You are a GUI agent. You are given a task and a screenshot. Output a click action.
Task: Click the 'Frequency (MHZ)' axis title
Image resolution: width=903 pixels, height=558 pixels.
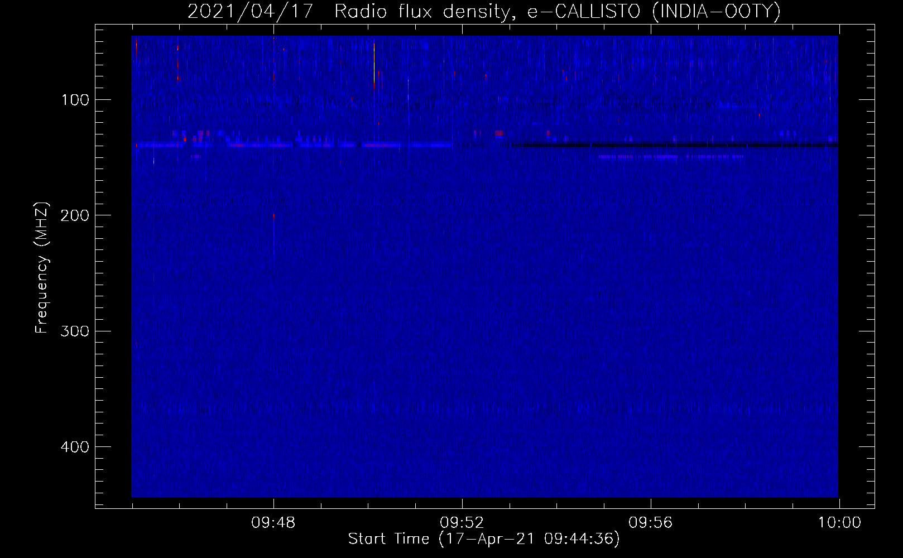pos(42,268)
